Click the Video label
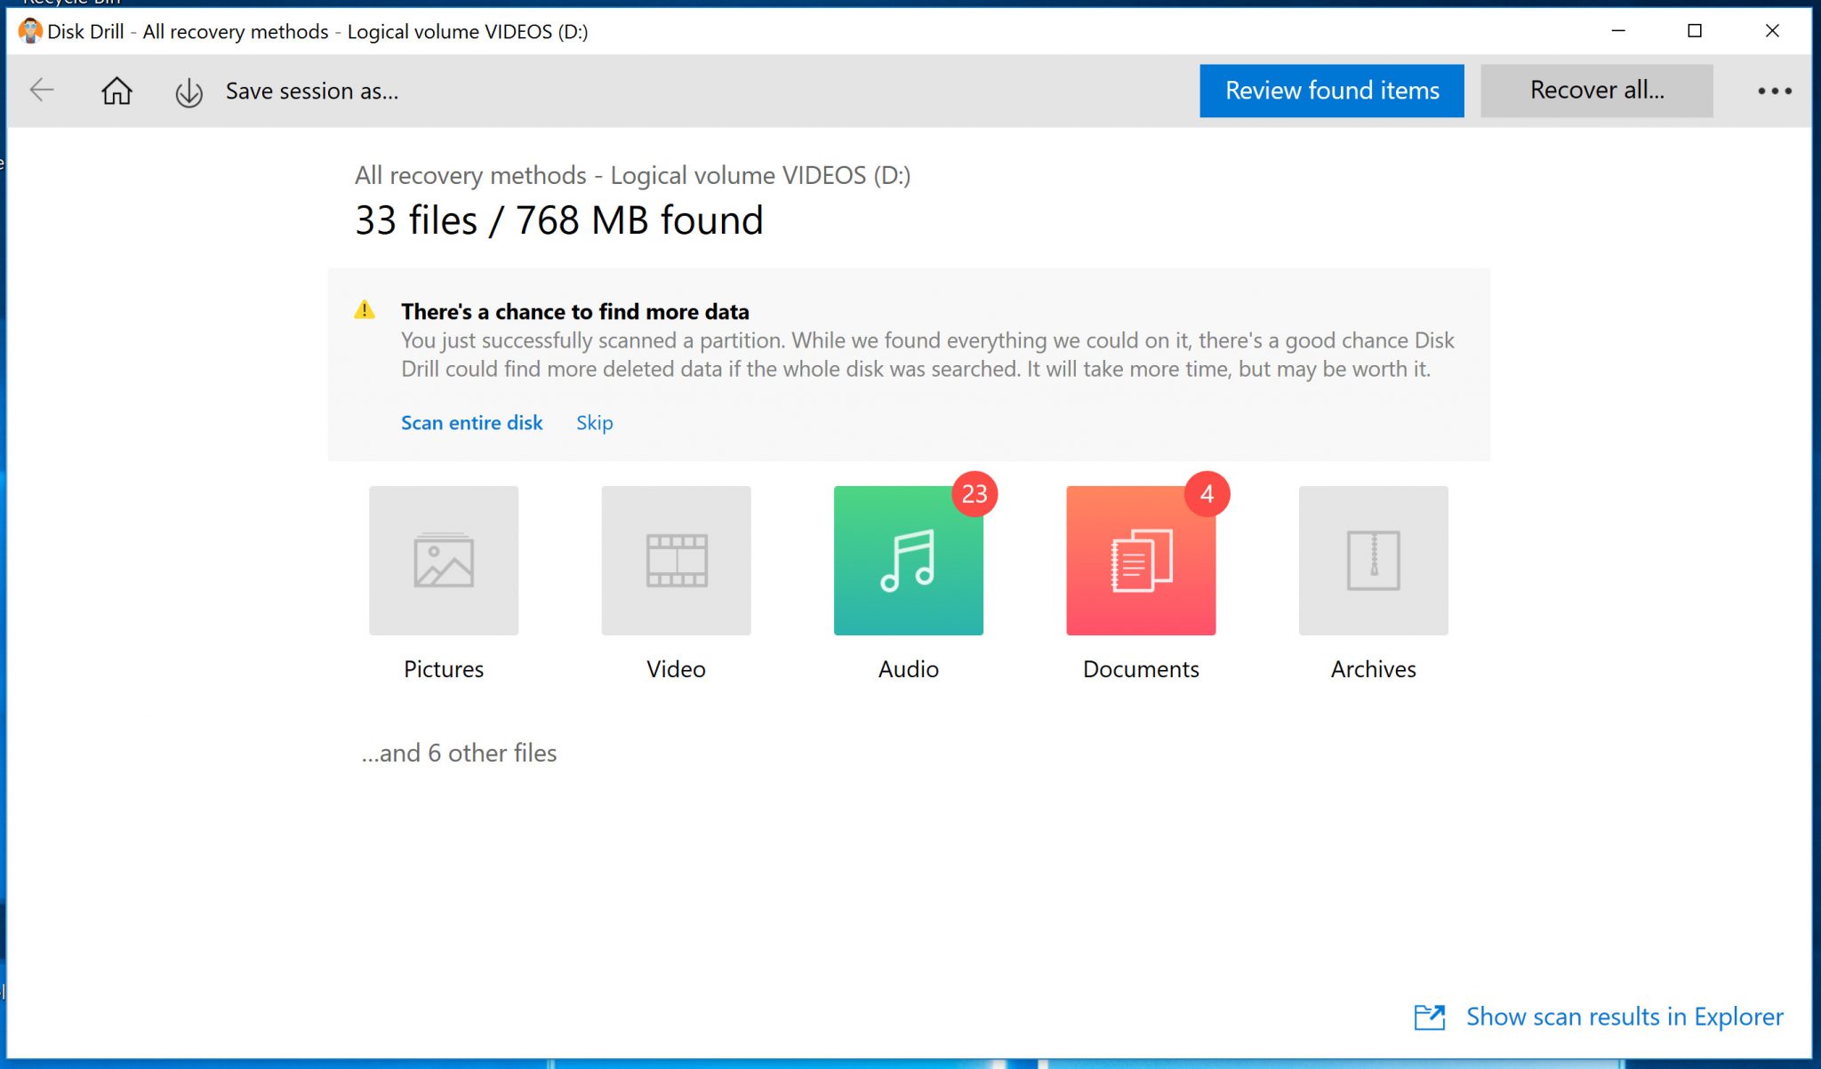 676,669
